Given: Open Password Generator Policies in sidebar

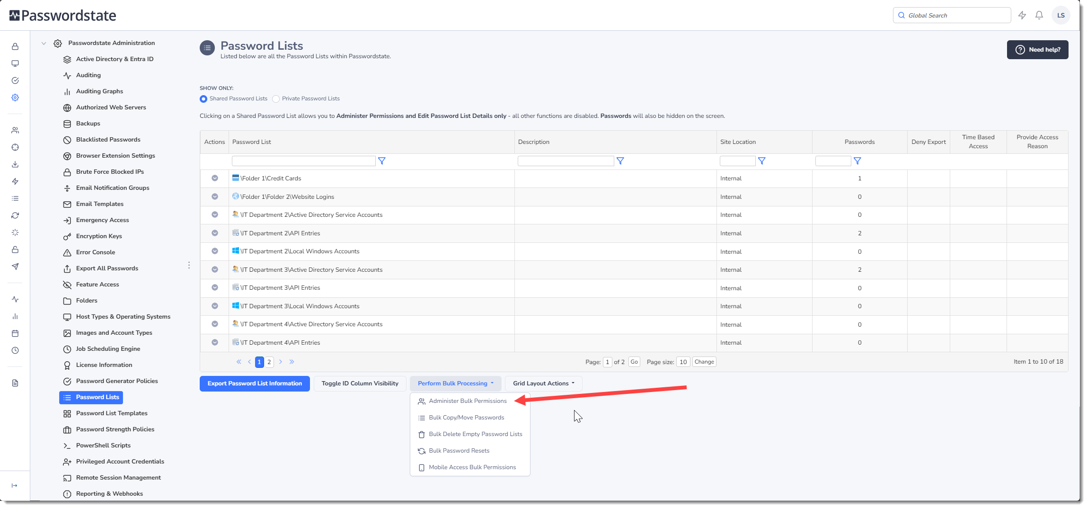Looking at the screenshot, I should coord(117,381).
